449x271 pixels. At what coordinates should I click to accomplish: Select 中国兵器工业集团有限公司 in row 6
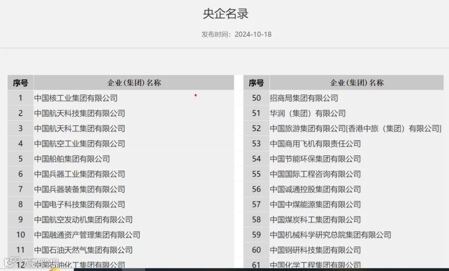[x=80, y=174]
